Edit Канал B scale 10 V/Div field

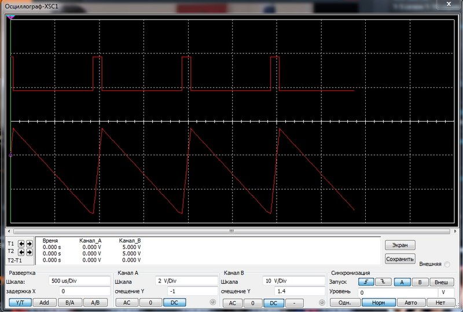(294, 281)
